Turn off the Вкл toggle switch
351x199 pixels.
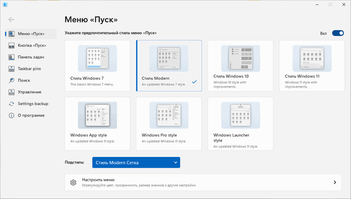[x=338, y=33]
